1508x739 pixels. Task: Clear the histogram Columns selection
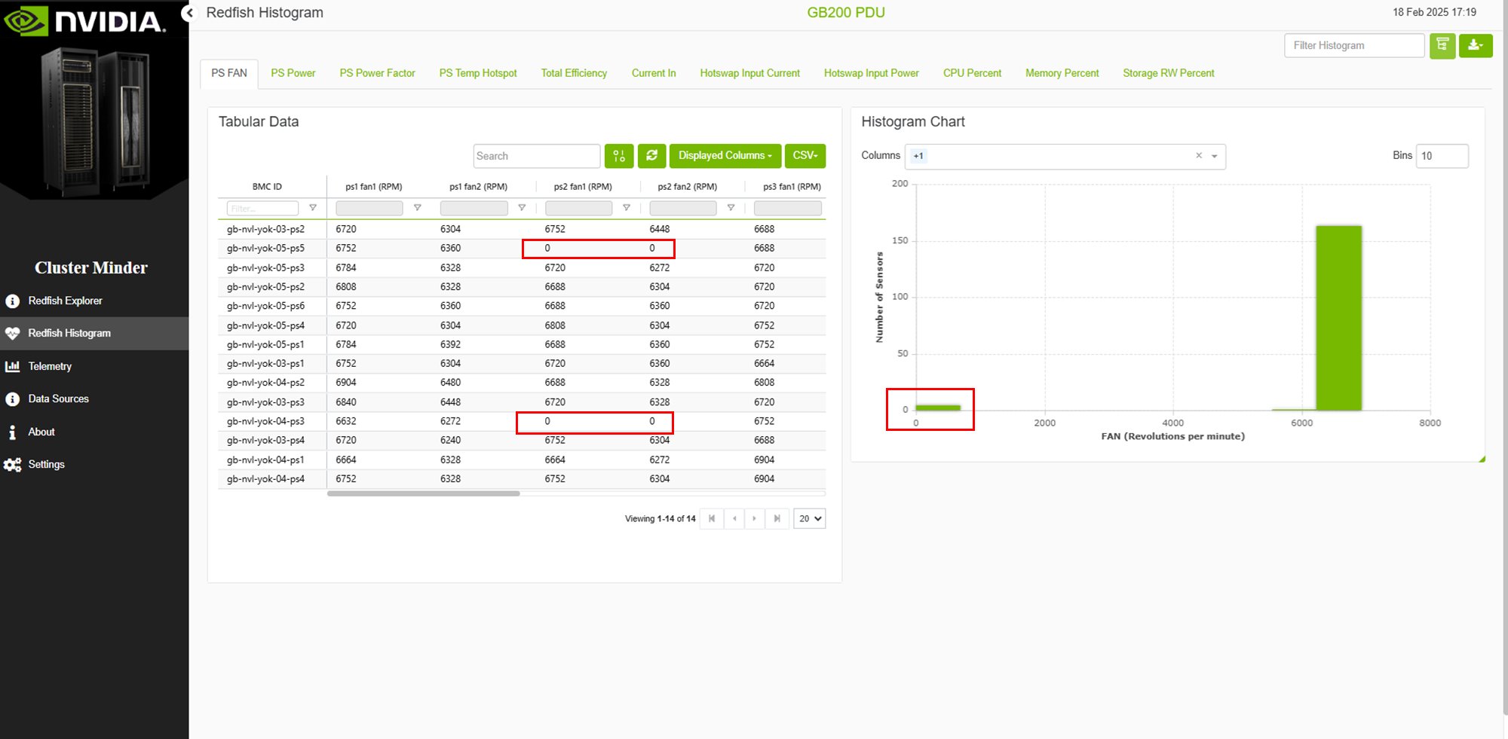tap(1199, 156)
